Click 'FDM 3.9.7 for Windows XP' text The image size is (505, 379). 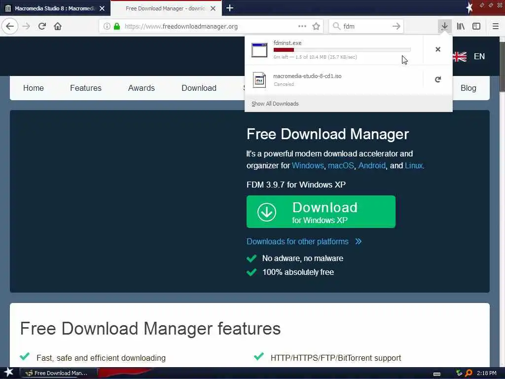(x=296, y=185)
